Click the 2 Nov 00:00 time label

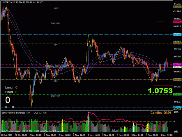coord(36,135)
